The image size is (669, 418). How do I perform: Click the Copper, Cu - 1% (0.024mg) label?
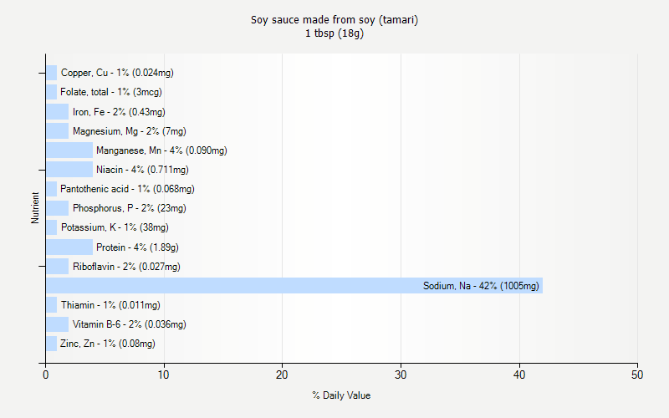tap(117, 73)
